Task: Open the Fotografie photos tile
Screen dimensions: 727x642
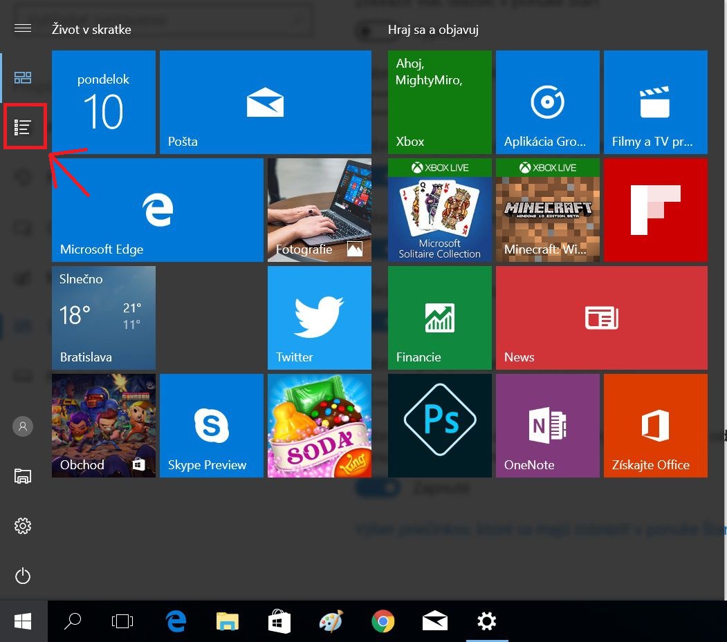Action: 320,210
